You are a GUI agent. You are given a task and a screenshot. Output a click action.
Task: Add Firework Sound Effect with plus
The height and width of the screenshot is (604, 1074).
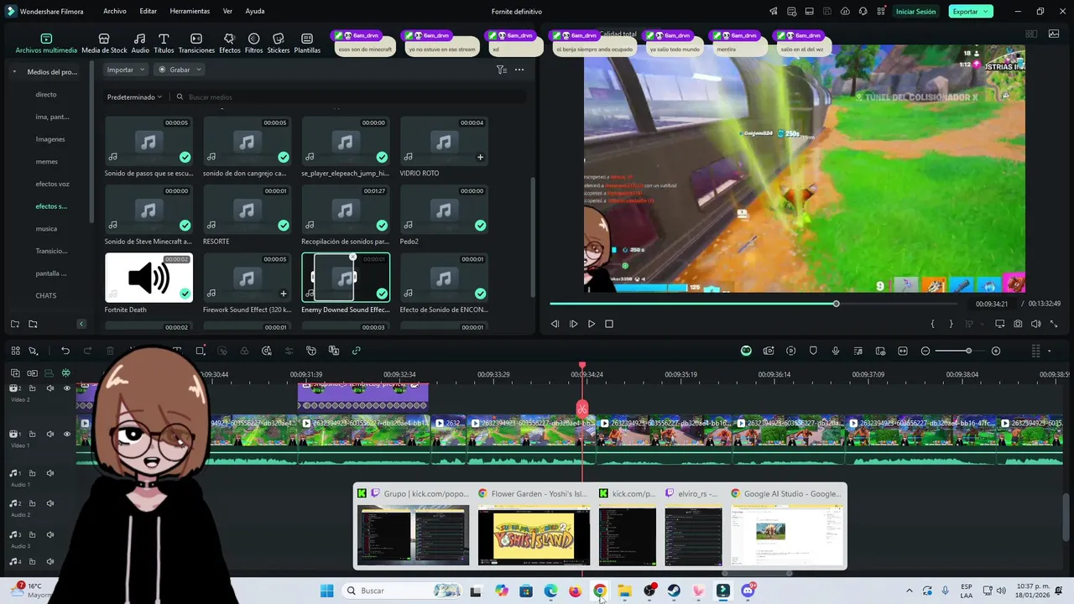click(x=283, y=294)
